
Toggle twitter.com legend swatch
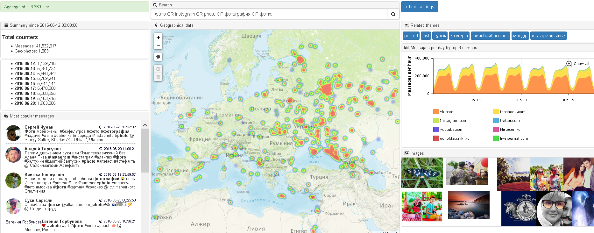point(496,121)
